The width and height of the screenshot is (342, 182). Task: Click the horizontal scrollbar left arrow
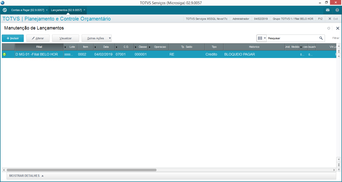pyautogui.click(x=4, y=170)
